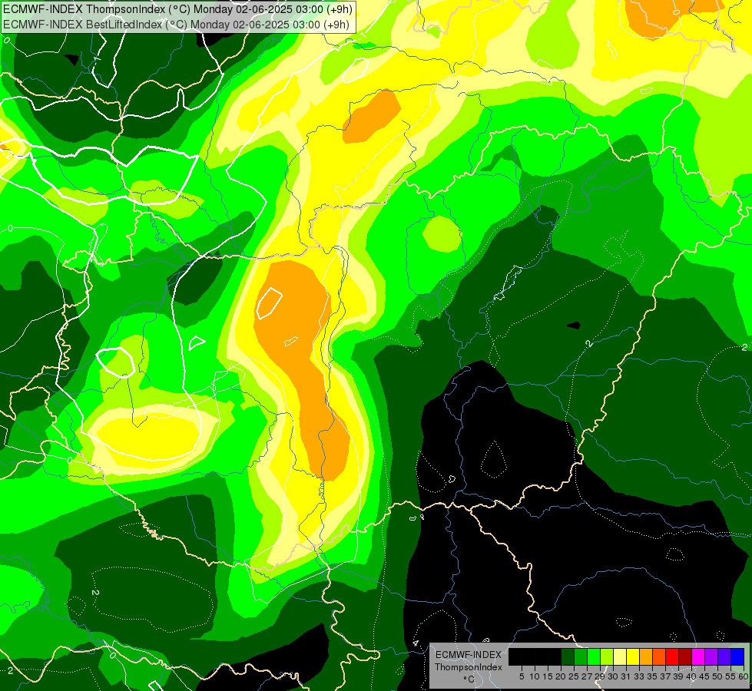Screen dimensions: 752x691
Task: Click the legend scale value 20
Action: click(x=561, y=676)
